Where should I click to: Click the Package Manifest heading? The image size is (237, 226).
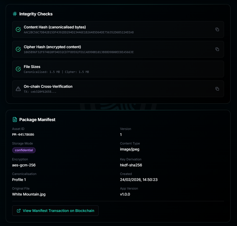[x=37, y=120]
